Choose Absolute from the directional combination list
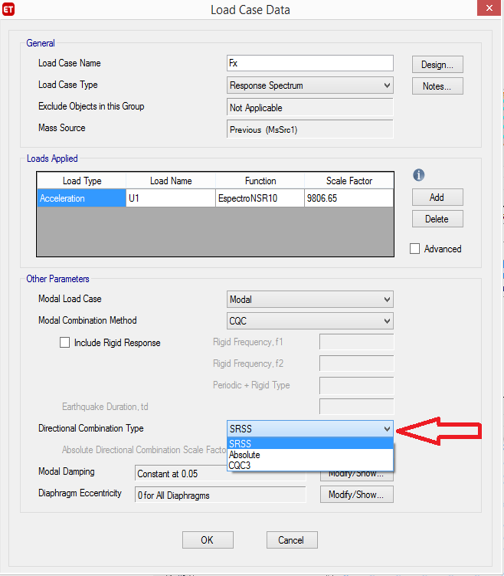504x576 pixels. [309, 455]
